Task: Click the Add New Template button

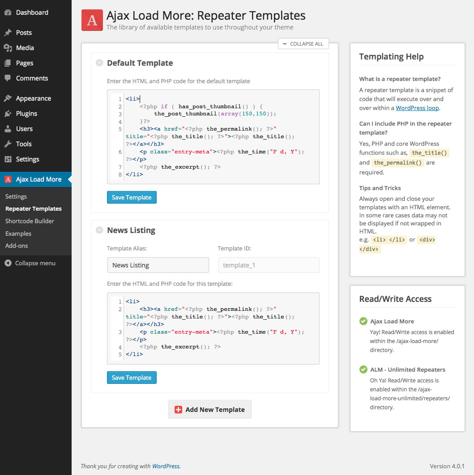Action: coord(209,409)
